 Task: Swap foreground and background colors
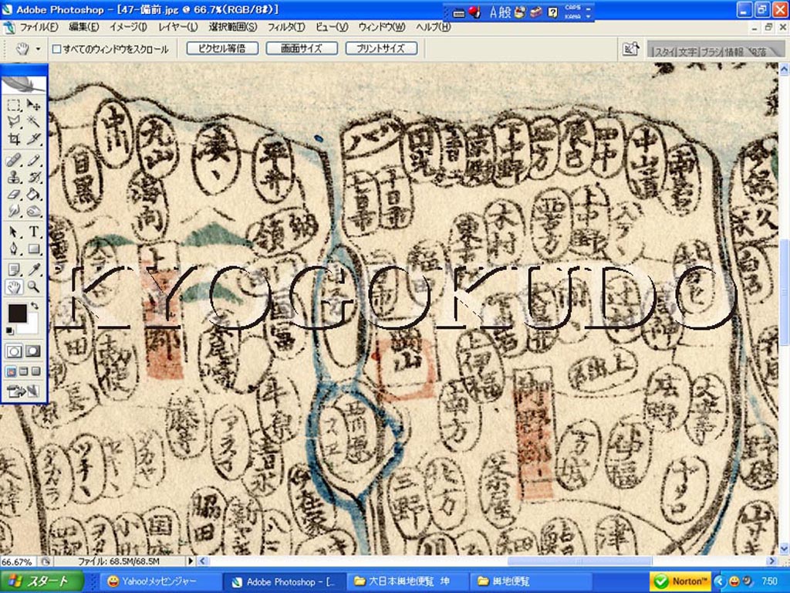coord(34,306)
